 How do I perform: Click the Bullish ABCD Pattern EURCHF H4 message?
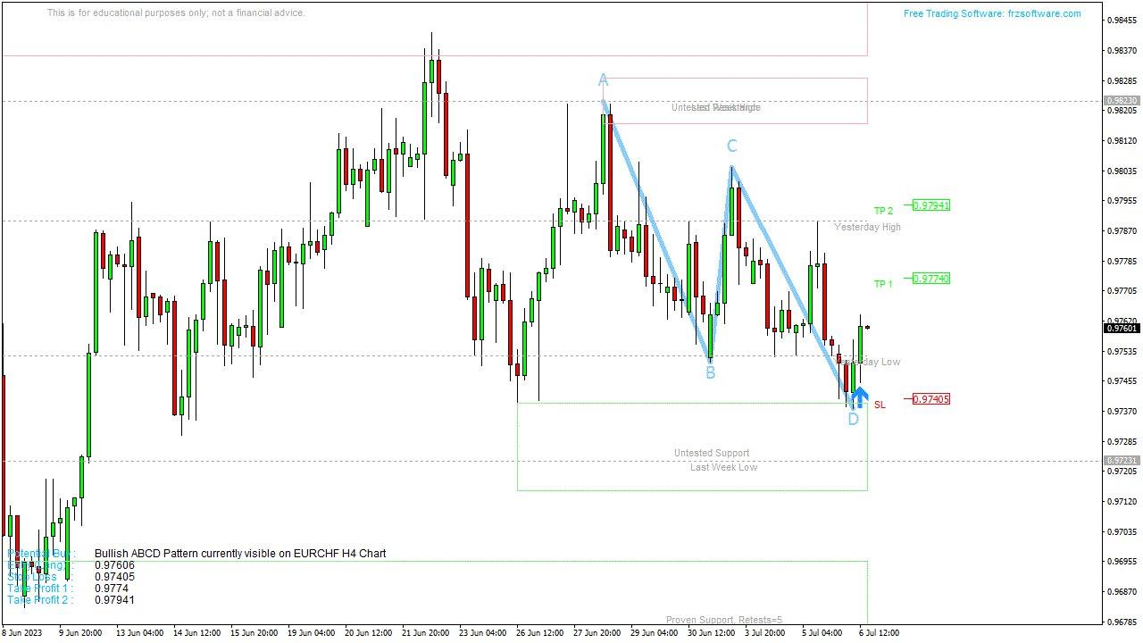click(240, 554)
